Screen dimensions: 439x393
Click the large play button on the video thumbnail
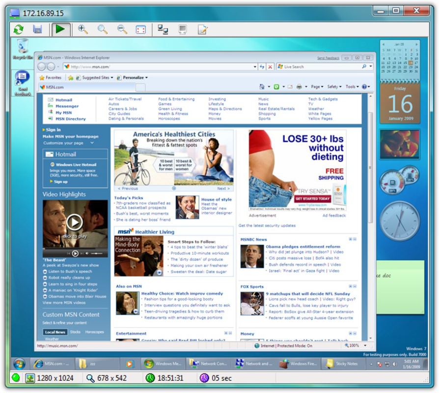coord(74,223)
